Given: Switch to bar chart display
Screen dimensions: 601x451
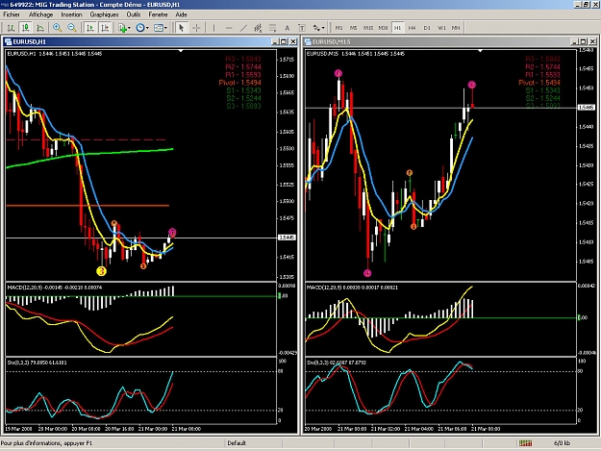Looking at the screenshot, I should point(11,28).
